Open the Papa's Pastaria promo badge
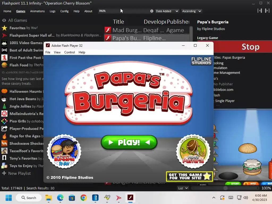 193,151
